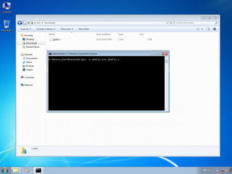Screen dimensions: 232x174
Task: Expand the address bar history dropdown
Action: pyautogui.click(x=167, y=23)
